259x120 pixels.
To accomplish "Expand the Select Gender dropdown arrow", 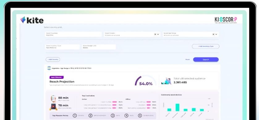I will (158, 34).
